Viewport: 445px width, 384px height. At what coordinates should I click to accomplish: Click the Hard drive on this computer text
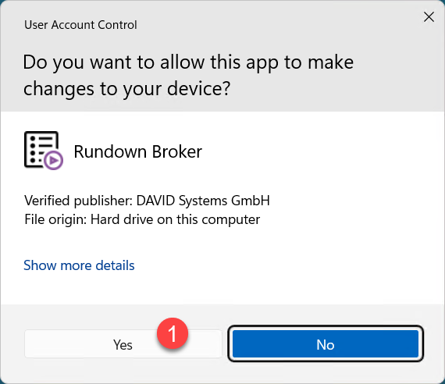tap(175, 219)
